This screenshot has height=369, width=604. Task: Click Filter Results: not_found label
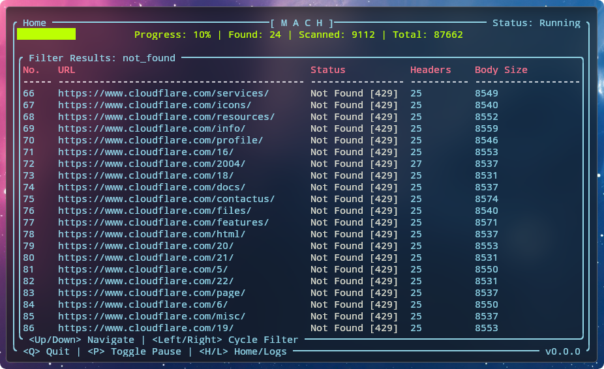click(x=102, y=58)
